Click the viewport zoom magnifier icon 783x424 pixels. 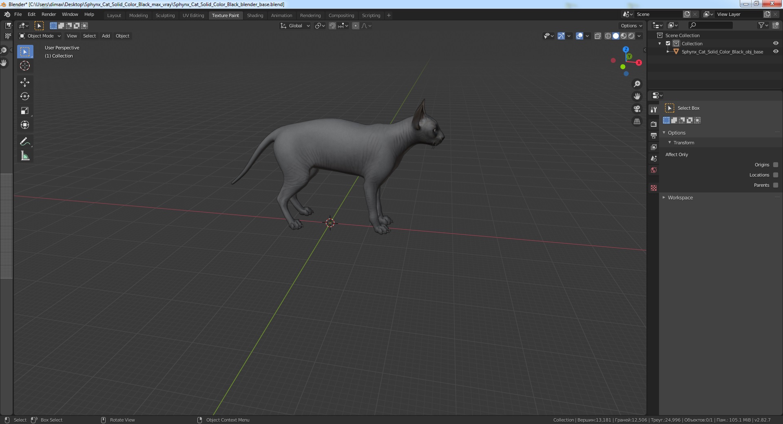[x=637, y=84]
